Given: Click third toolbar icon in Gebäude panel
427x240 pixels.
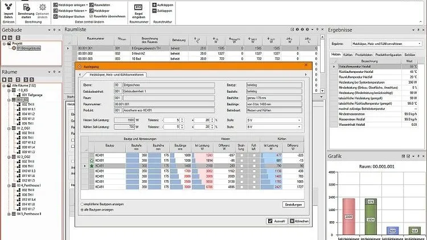Looking at the screenshot, I should click(18, 38).
